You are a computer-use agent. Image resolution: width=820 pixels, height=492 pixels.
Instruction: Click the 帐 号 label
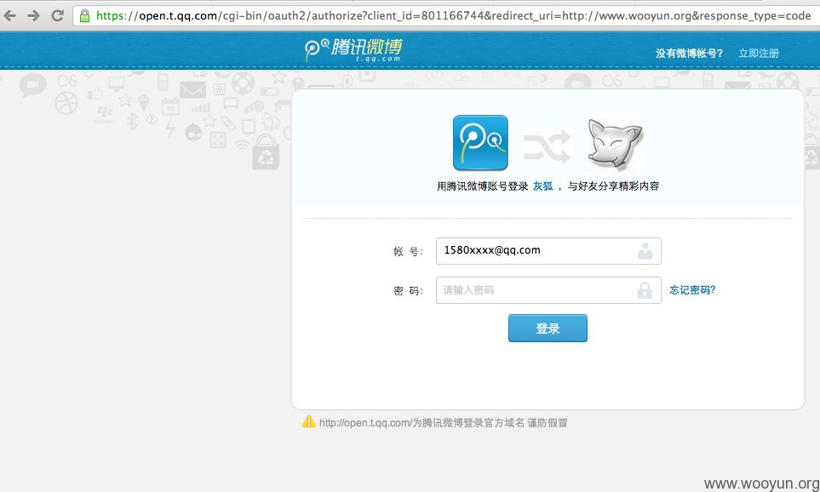408,252
